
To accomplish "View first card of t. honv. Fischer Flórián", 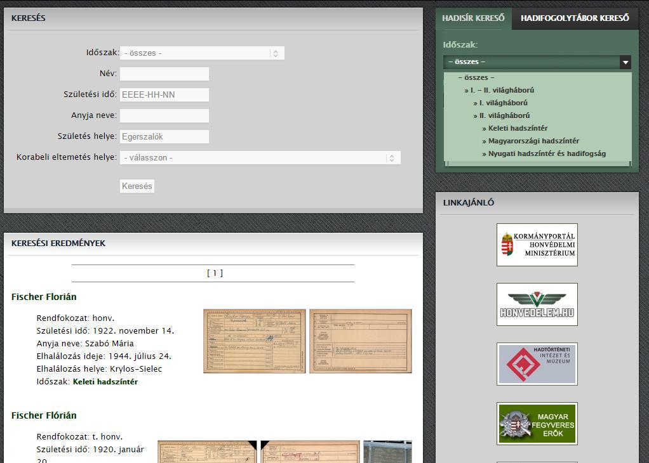I will tap(208, 452).
